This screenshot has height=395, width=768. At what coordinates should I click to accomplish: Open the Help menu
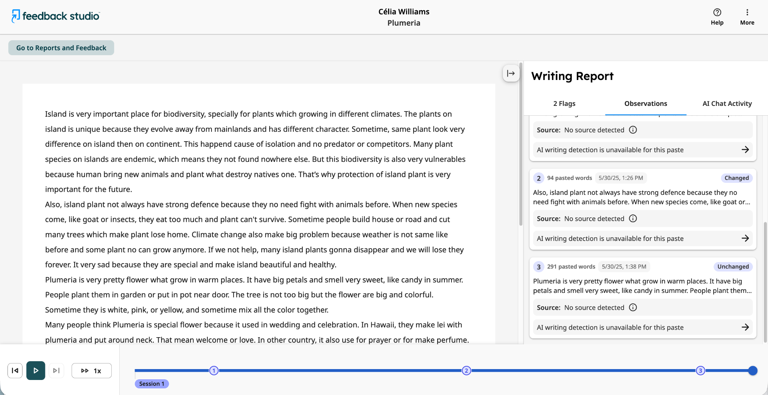[x=717, y=17]
